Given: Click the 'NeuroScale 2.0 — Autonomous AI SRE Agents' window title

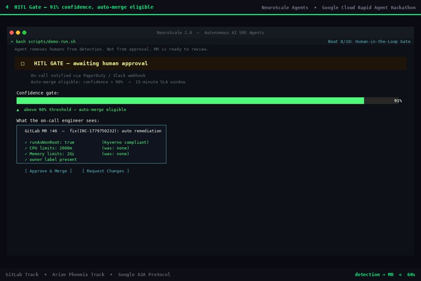Looking at the screenshot, I should tap(210, 32).
